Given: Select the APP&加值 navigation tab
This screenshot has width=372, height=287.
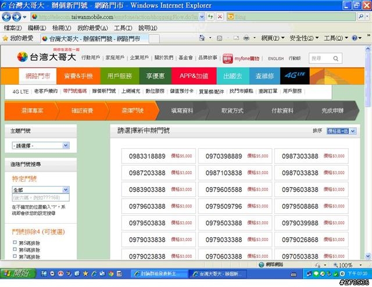Looking at the screenshot, I should tap(194, 76).
